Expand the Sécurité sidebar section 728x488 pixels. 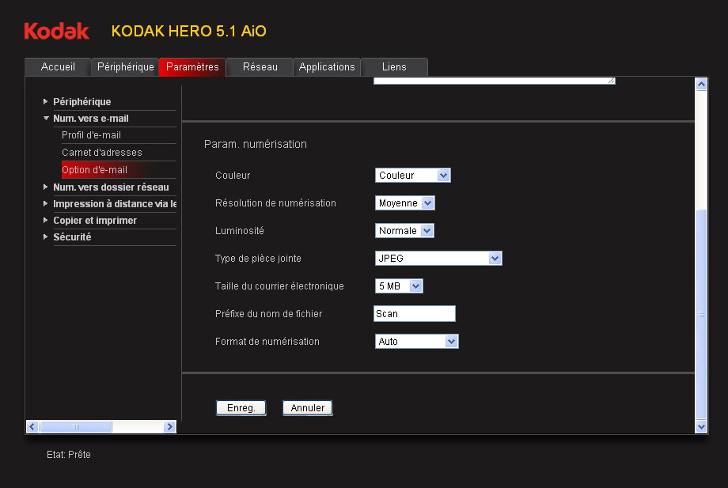(71, 237)
